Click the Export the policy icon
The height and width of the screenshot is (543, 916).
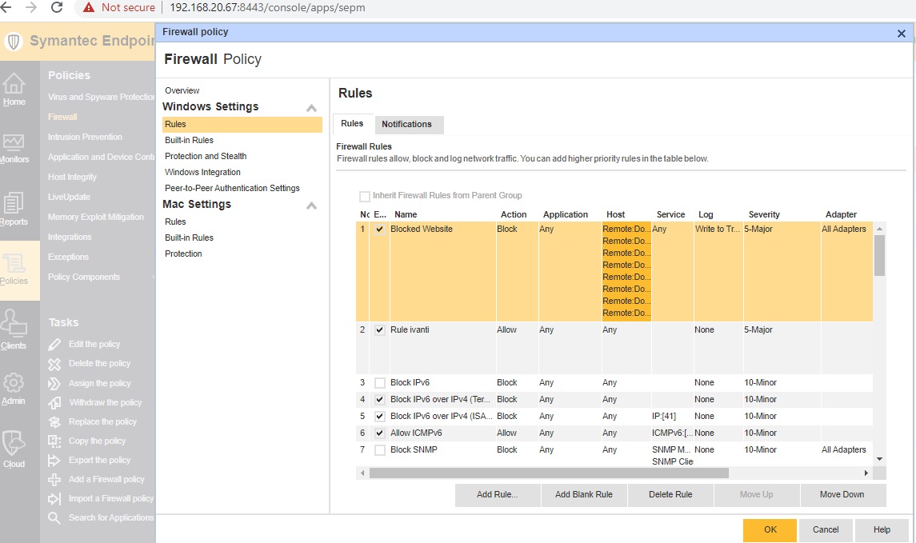click(54, 461)
